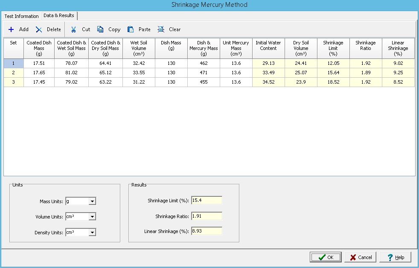419x268 pixels.
Task: Click the Paste clipboard icon
Action: (x=131, y=29)
